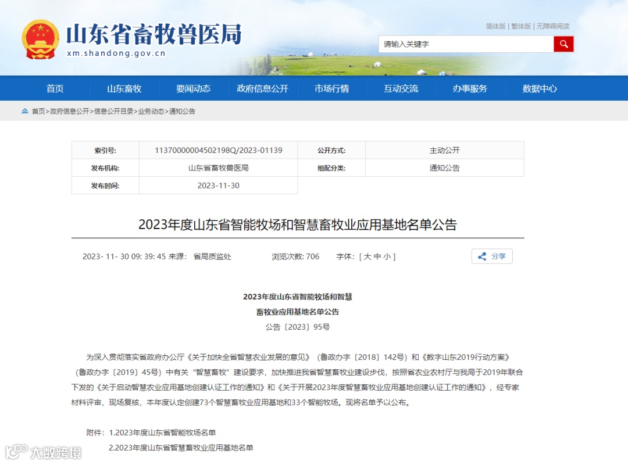Click the share icon button 分享

(x=492, y=256)
